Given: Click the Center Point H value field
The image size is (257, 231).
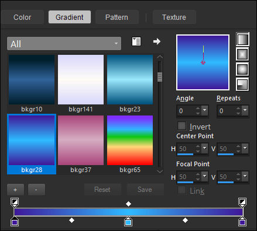Looking at the screenshot, I should click(x=186, y=149).
